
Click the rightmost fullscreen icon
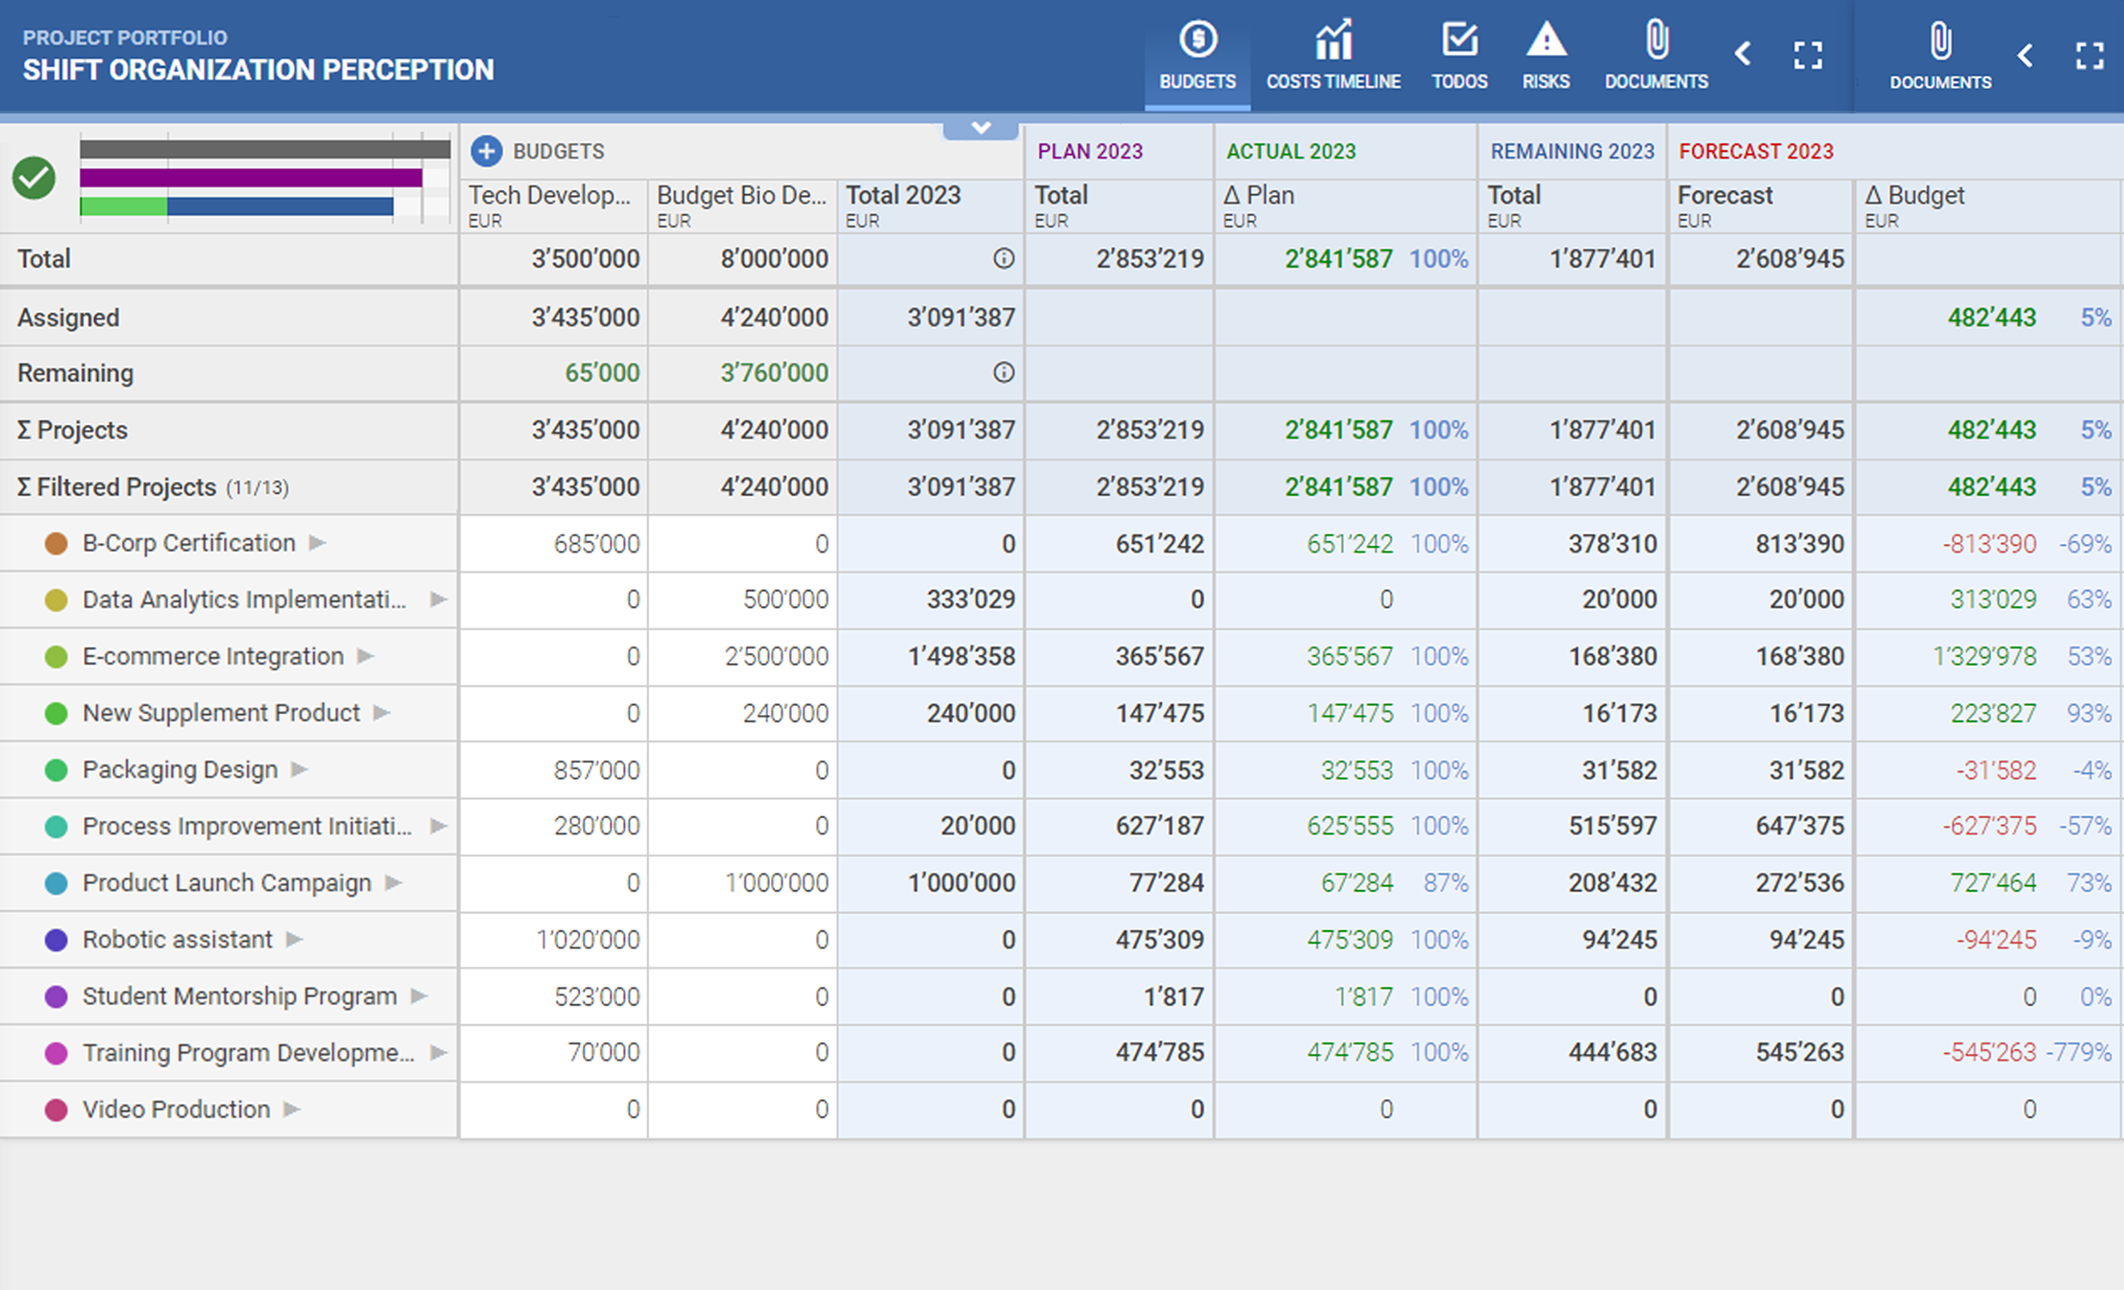point(2089,56)
